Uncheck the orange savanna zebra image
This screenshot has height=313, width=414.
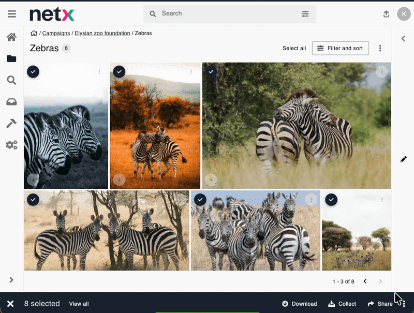point(119,71)
